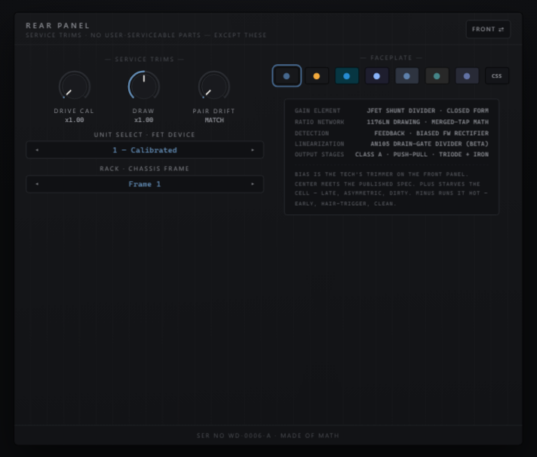Adjust the DRAW trim knob
Image resolution: width=537 pixels, height=457 pixels.
[144, 86]
